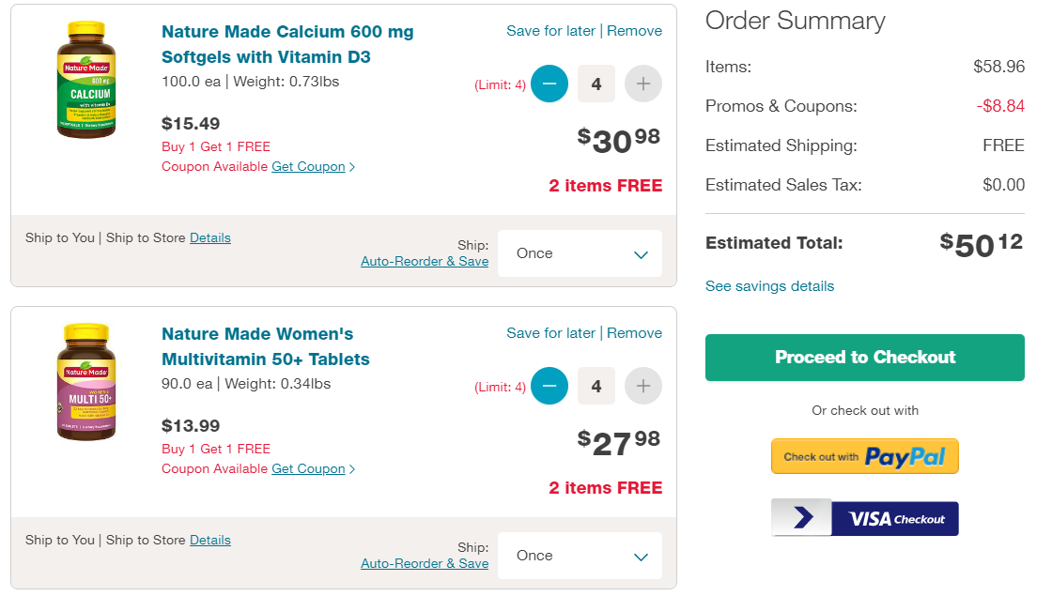1052x596 pixels.
Task: Click the Calcium quantity field showing 4
Action: pos(596,84)
